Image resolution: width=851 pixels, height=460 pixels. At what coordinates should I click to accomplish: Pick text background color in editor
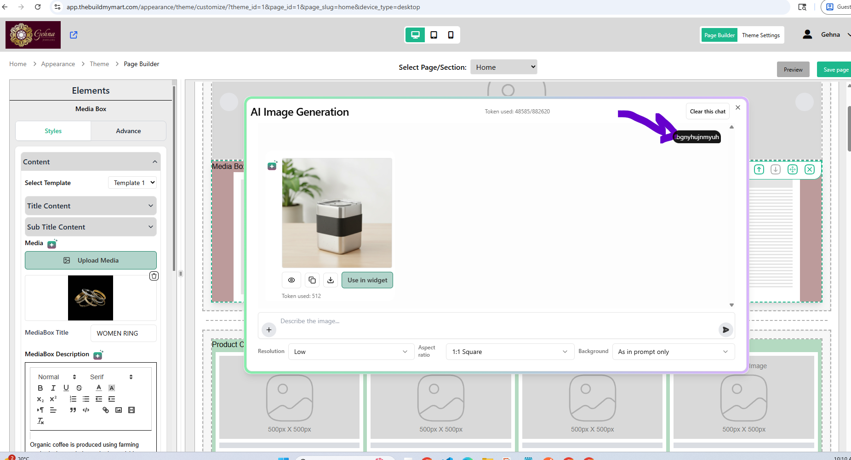point(112,388)
